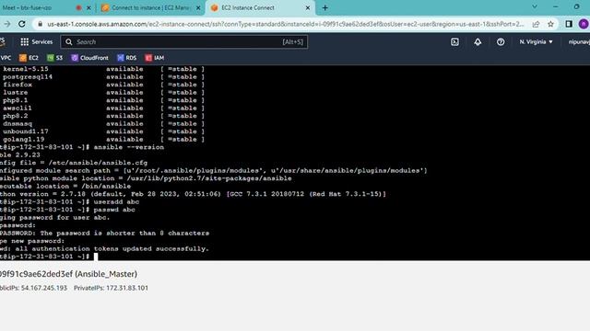Click the unbound1.17 row in terminal

coord(103,131)
